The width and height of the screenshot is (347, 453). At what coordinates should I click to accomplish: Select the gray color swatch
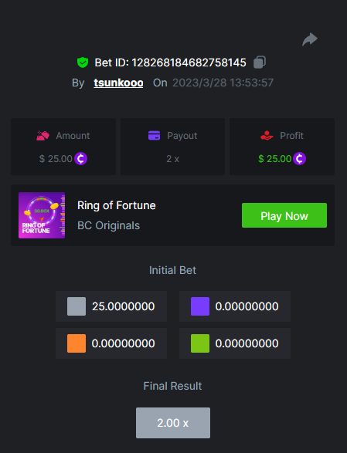click(x=77, y=306)
